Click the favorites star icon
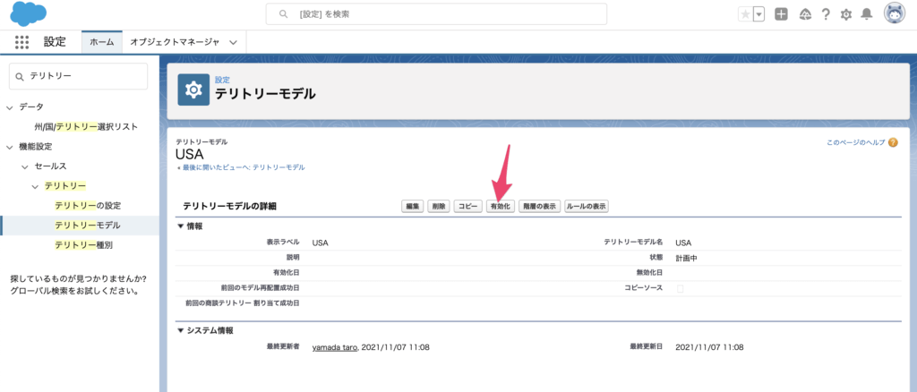 745,14
